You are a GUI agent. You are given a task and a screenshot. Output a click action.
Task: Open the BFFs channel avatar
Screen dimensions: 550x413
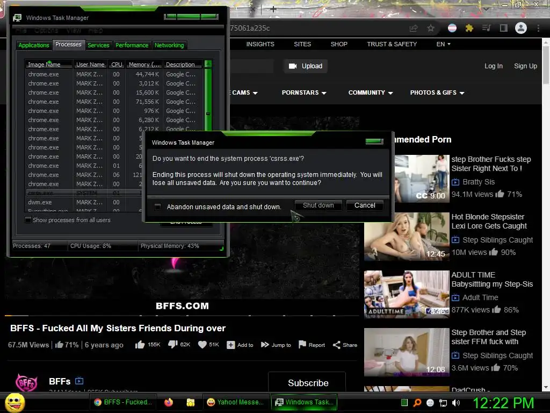click(x=27, y=382)
